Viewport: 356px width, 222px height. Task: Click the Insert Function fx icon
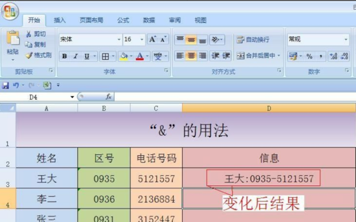pos(109,97)
